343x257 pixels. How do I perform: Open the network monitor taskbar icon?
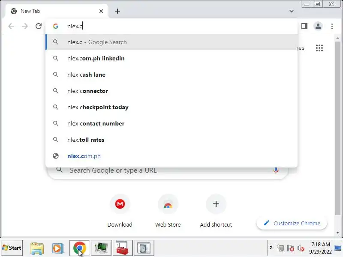[101, 248]
